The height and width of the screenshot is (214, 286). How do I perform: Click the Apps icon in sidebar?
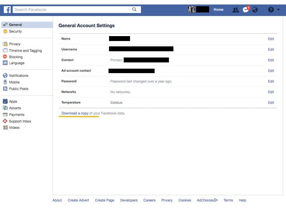pyautogui.click(x=5, y=101)
